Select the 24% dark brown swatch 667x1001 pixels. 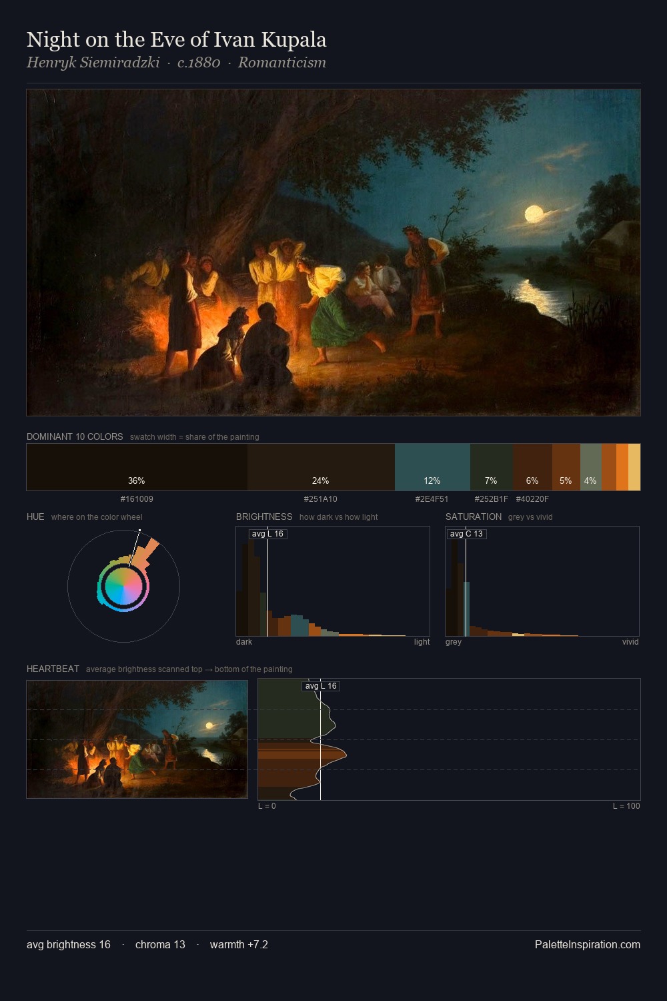tap(321, 467)
